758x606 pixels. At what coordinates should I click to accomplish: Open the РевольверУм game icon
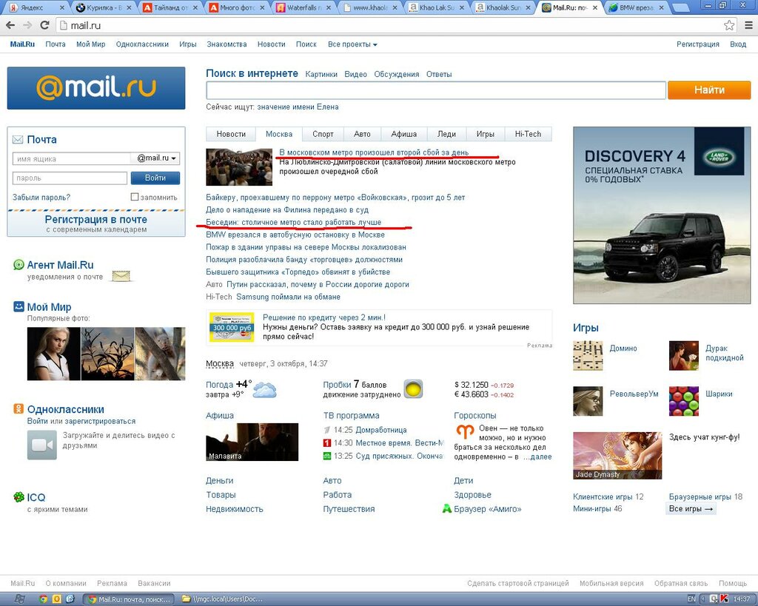[588, 401]
